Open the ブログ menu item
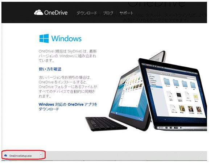Viewport: 211px width, 163px height. pos(108,13)
